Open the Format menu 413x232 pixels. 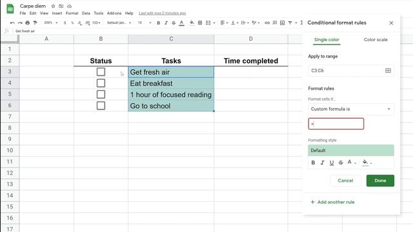(x=72, y=13)
